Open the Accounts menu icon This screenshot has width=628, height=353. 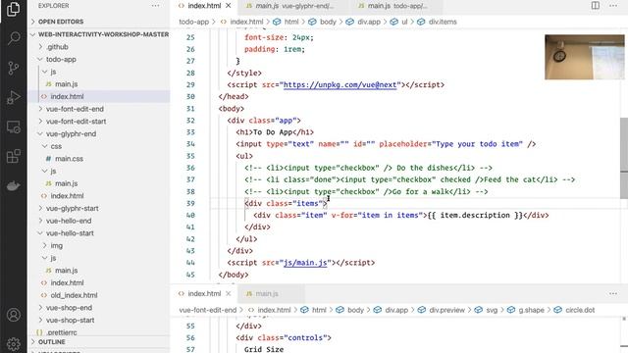click(x=13, y=315)
